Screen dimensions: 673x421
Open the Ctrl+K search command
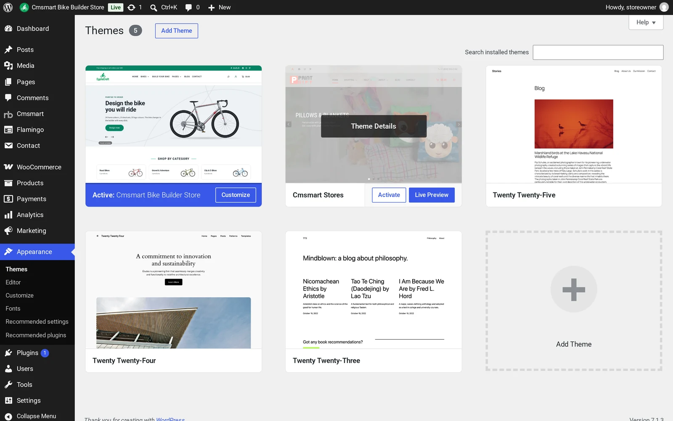(164, 7)
